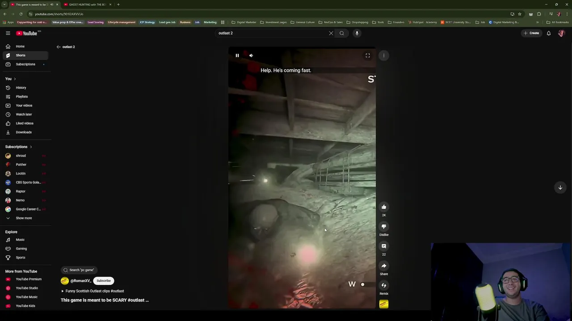This screenshot has height=321, width=572.
Task: Pause the Short video
Action: pyautogui.click(x=237, y=56)
